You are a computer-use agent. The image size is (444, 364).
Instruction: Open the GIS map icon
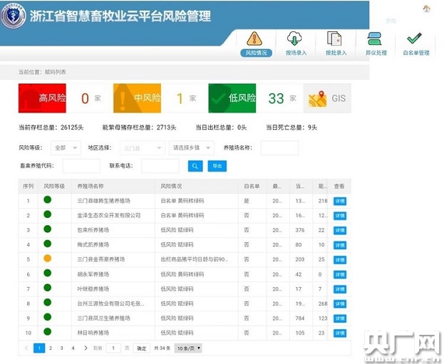tap(327, 98)
